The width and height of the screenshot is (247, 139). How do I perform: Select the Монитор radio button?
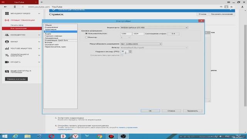(86, 37)
